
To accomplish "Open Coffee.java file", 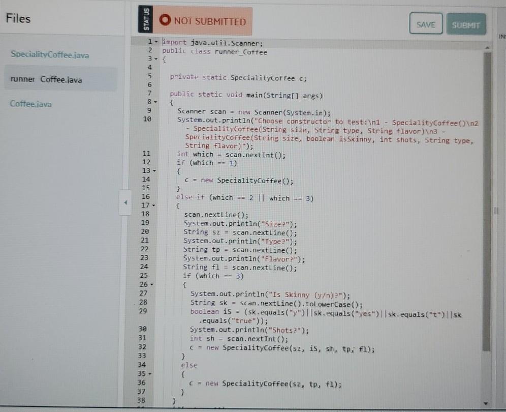I will click(30, 104).
